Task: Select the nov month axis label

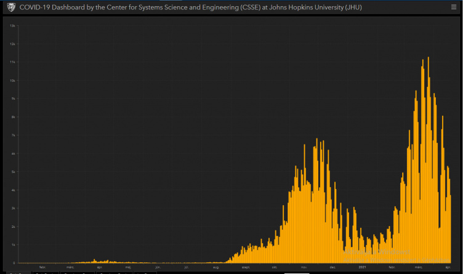Action: pos(304,267)
